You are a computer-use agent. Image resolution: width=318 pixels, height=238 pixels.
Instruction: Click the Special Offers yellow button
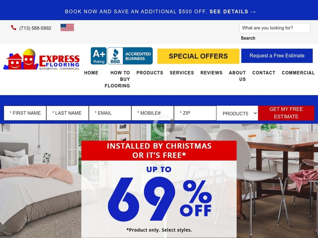(198, 56)
